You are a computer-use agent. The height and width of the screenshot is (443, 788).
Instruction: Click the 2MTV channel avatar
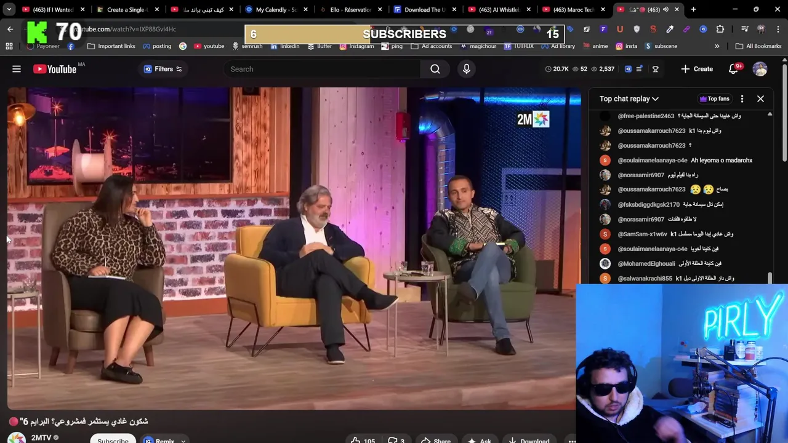(x=16, y=438)
